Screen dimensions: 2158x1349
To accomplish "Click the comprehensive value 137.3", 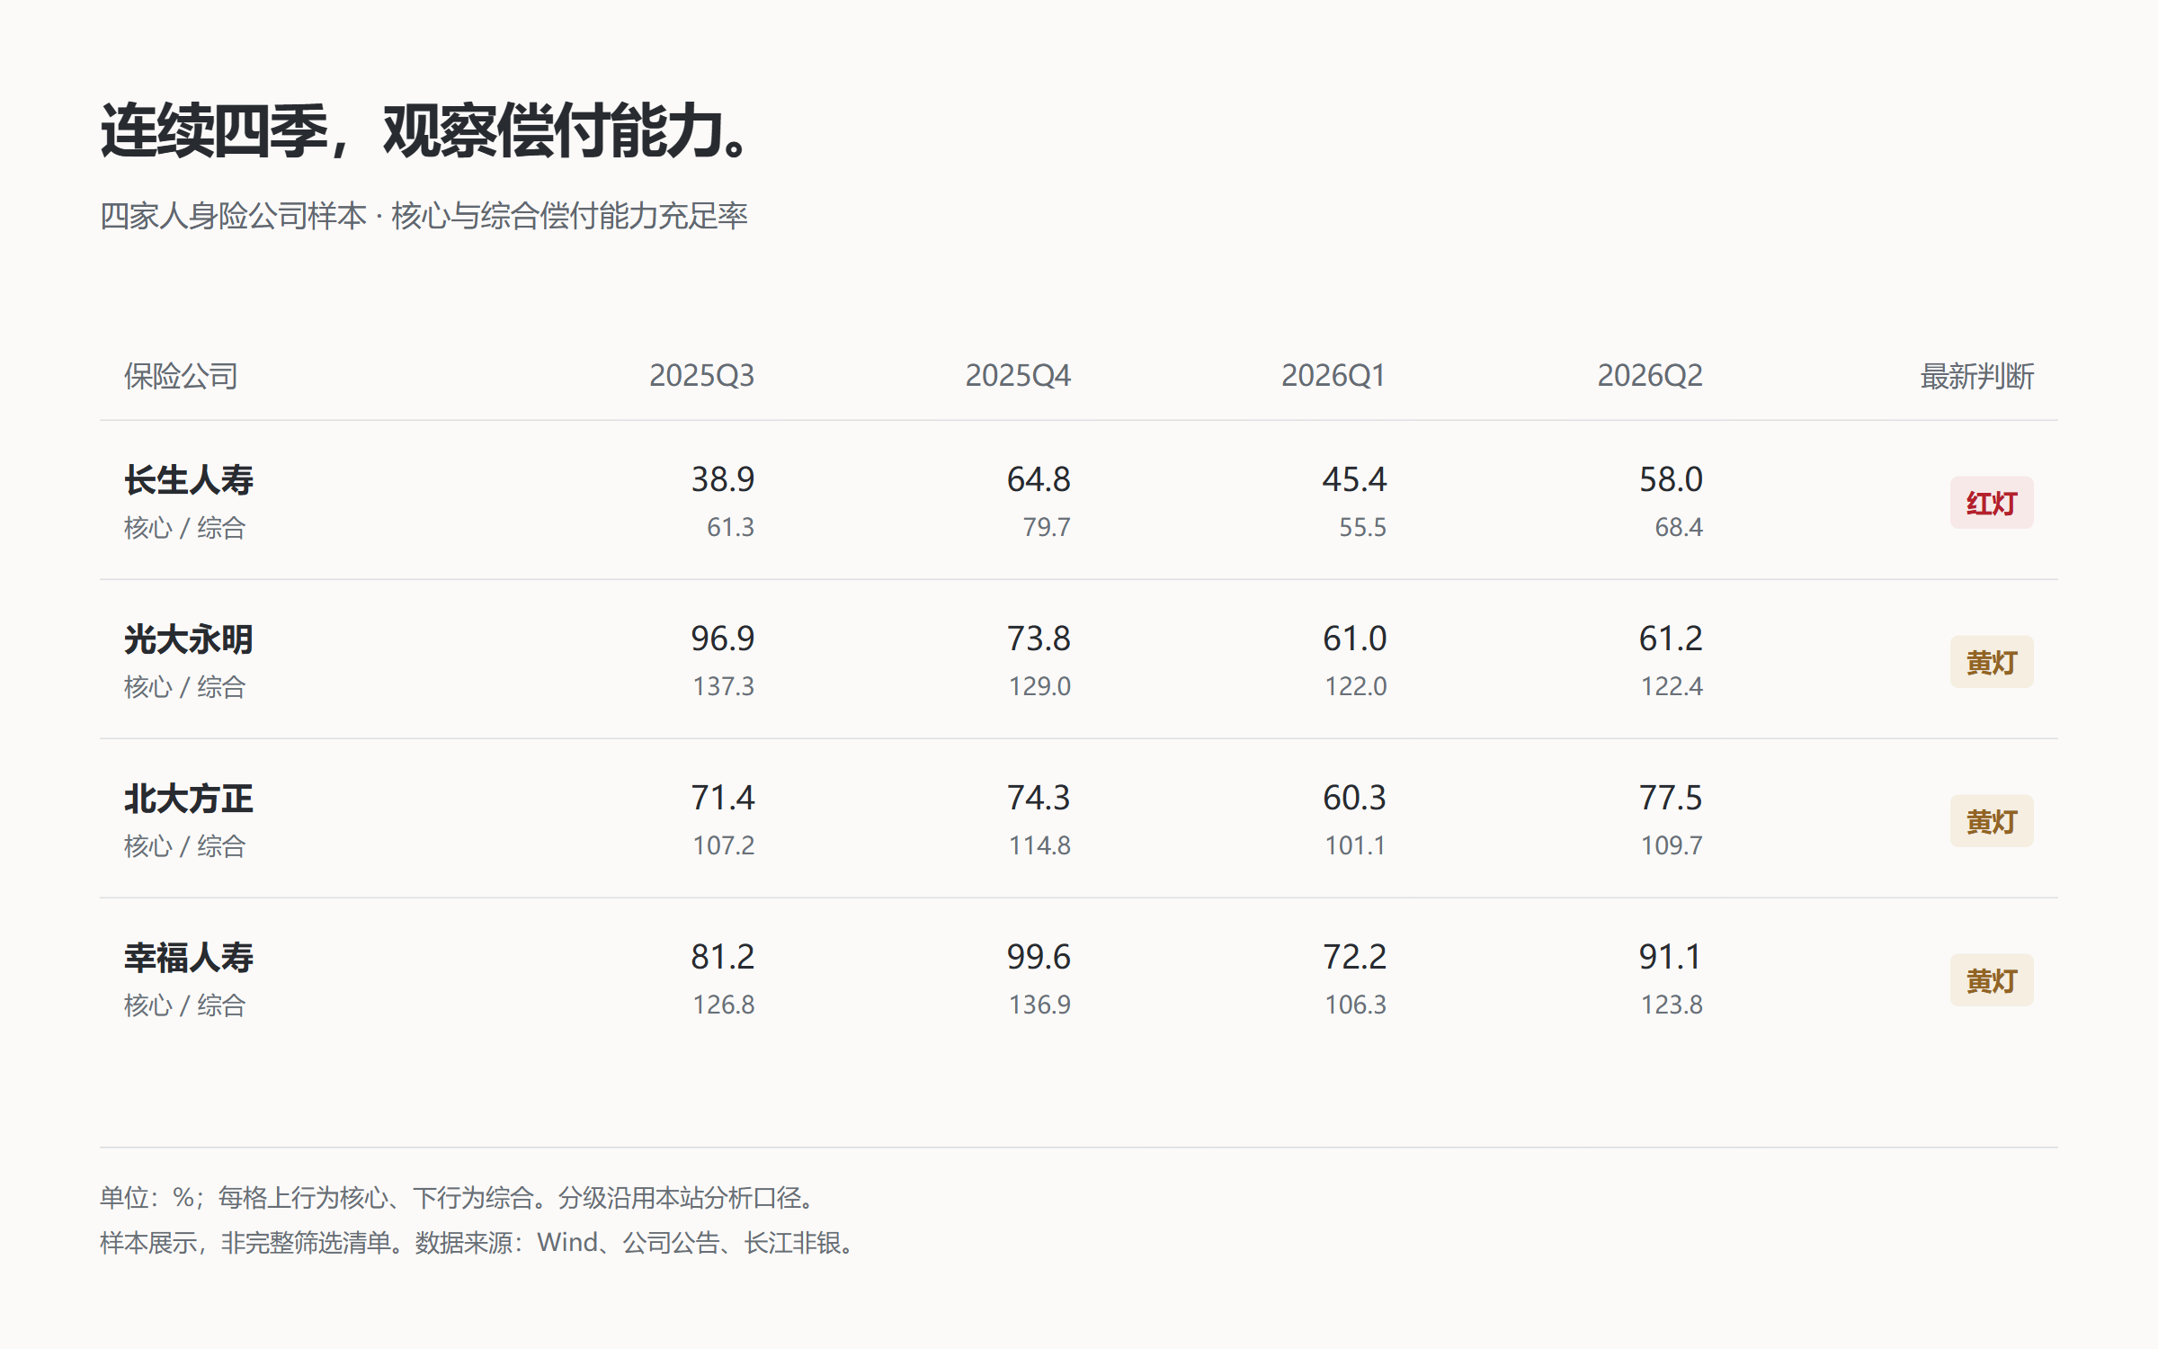I will [723, 686].
